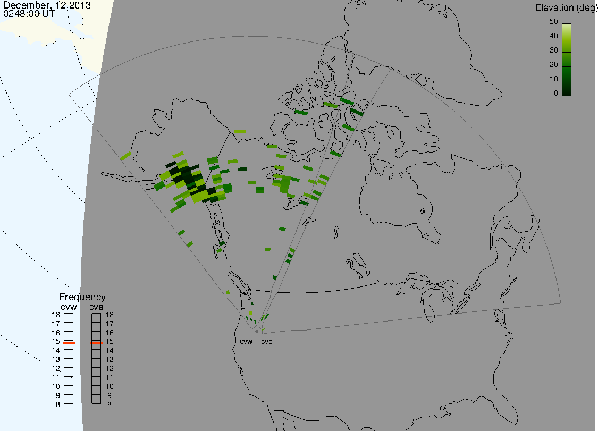Screen dimensions: 598x431
Task: Click the cve header above frequency bar
Action: point(96,307)
